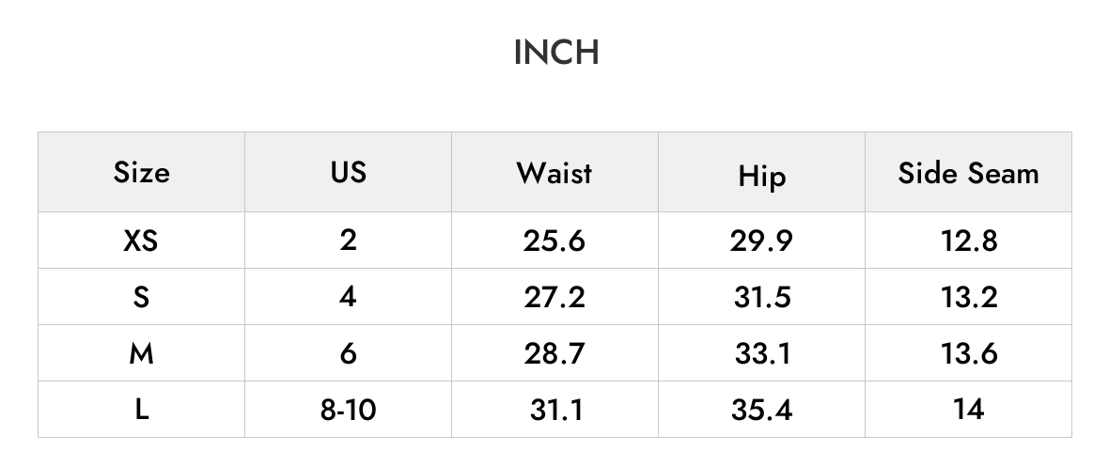The width and height of the screenshot is (1109, 451).
Task: Click the INCH heading
Action: [x=556, y=53]
